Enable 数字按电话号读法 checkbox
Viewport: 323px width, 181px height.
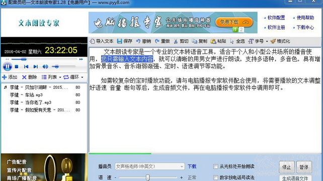[216, 177]
